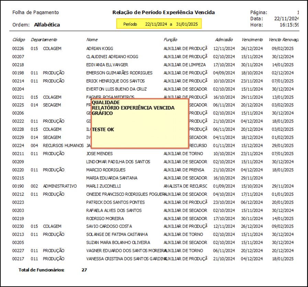Click the 'Alfabética' order value

[x=47, y=25]
